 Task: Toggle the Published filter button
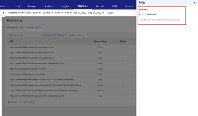click(49, 35)
